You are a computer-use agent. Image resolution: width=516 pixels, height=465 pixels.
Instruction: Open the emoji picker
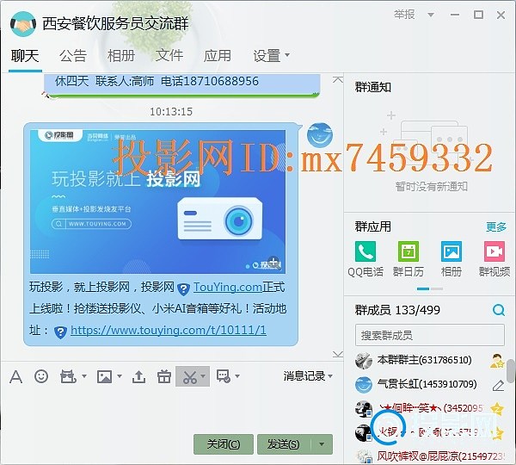(x=41, y=376)
